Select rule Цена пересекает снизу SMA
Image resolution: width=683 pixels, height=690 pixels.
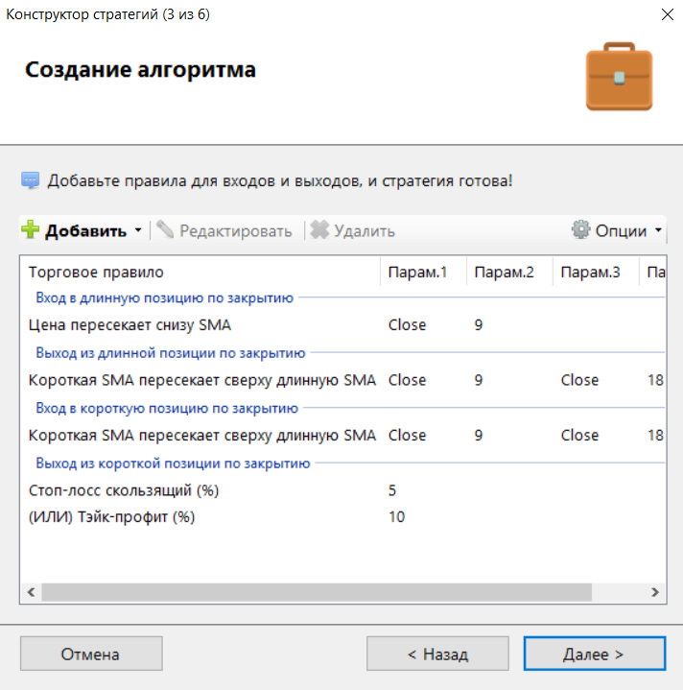(130, 324)
